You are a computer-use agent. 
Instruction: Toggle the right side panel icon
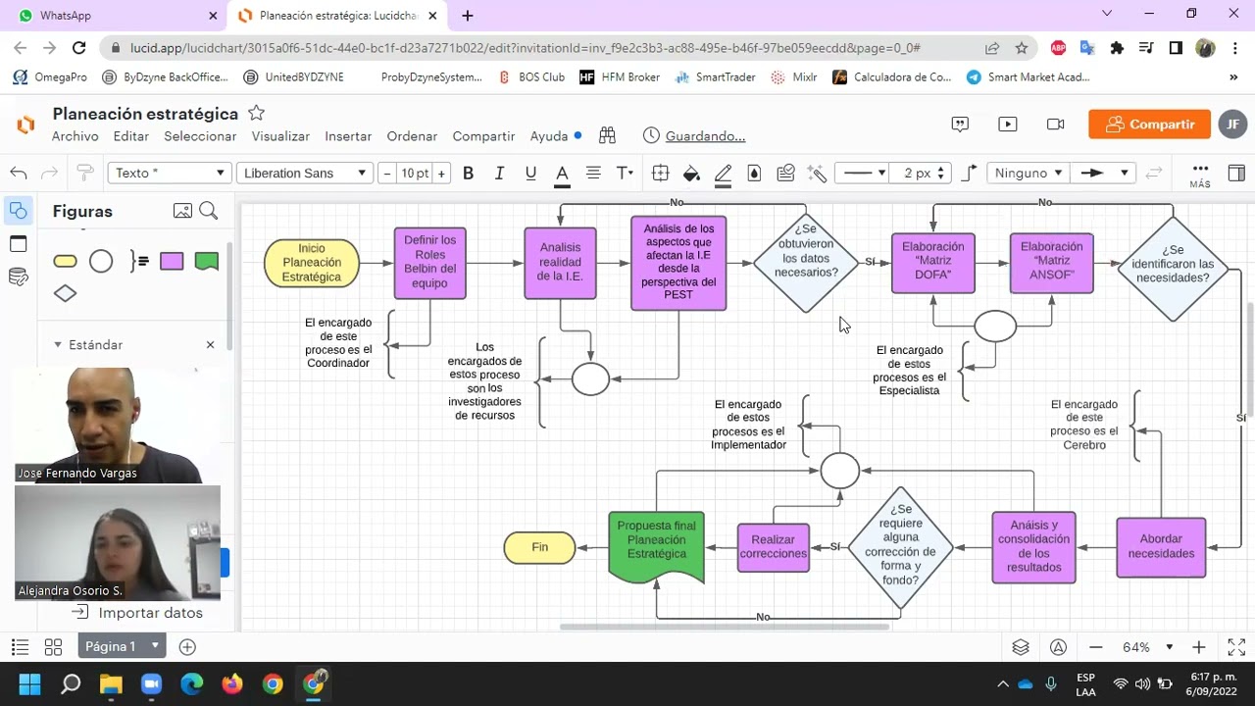tap(1236, 174)
